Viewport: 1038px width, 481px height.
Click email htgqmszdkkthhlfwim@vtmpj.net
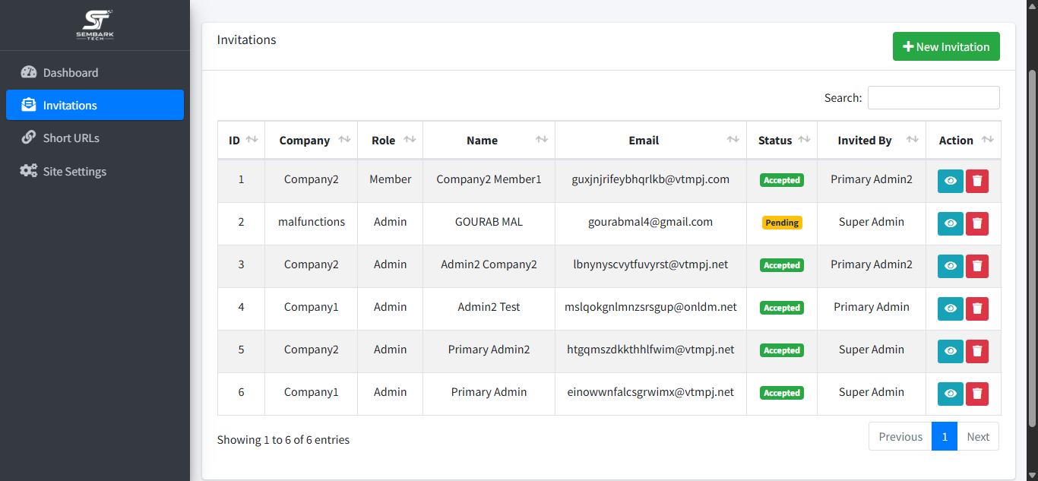point(650,350)
